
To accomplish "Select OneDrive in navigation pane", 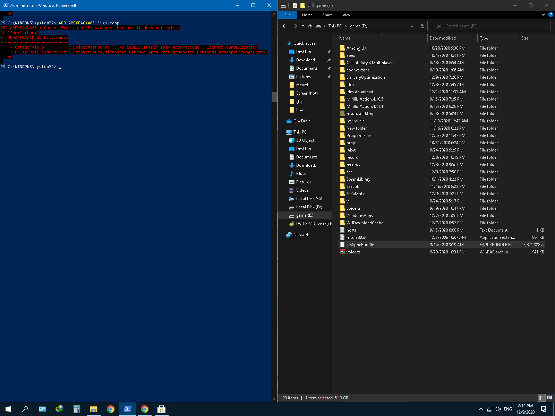I will (302, 121).
